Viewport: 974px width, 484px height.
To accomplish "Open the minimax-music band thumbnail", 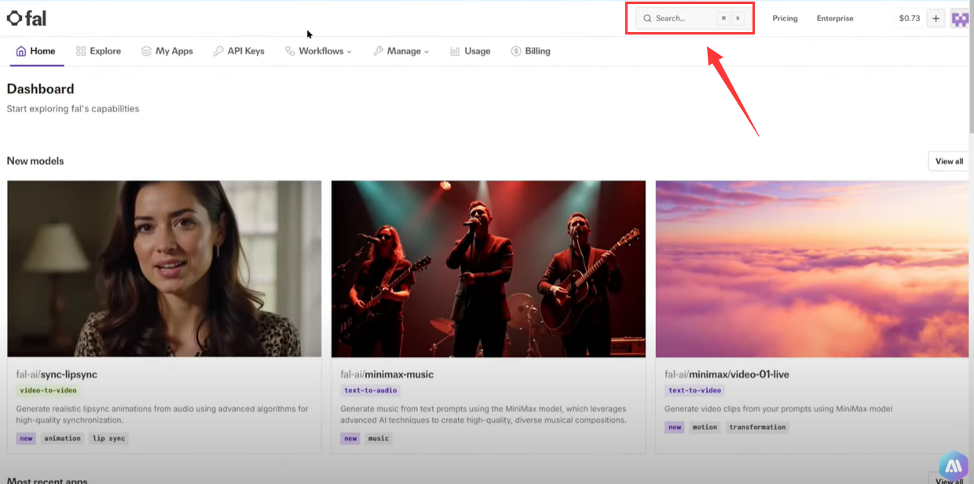I will pos(489,269).
